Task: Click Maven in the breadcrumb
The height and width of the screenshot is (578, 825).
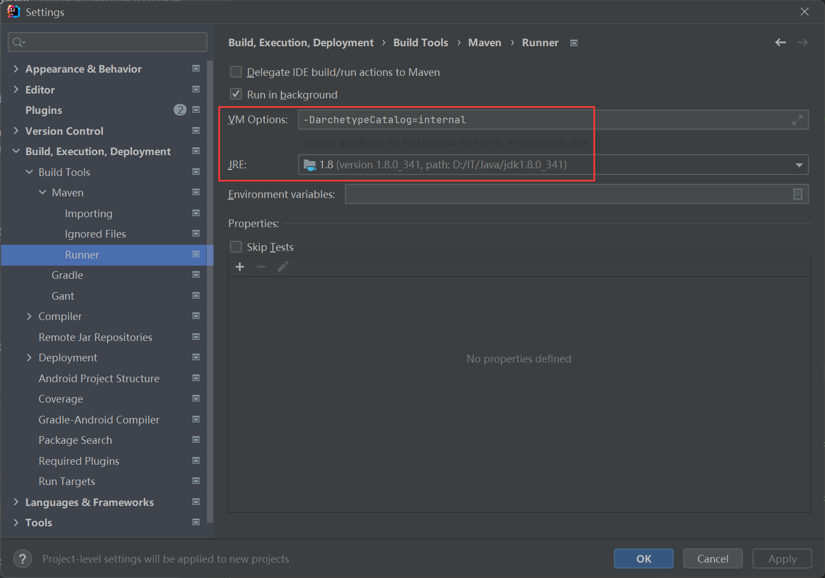Action: coord(485,42)
